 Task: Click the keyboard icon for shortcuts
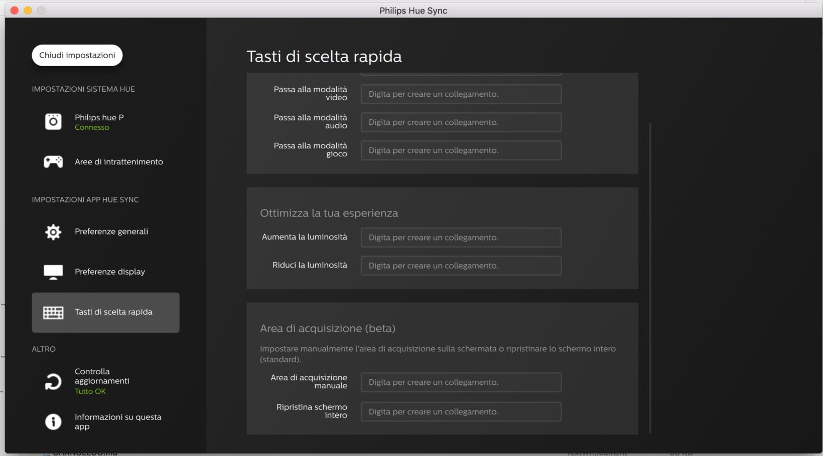tap(53, 312)
